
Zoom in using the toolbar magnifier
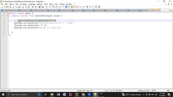46,7
